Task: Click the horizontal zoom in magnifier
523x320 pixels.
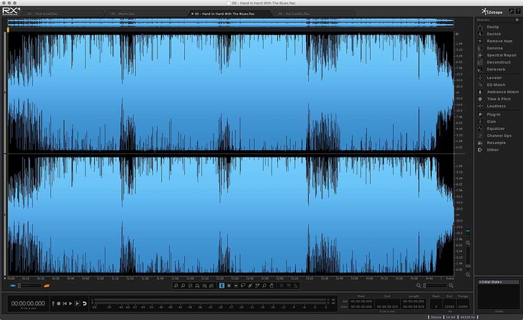Action: [x=451, y=286]
